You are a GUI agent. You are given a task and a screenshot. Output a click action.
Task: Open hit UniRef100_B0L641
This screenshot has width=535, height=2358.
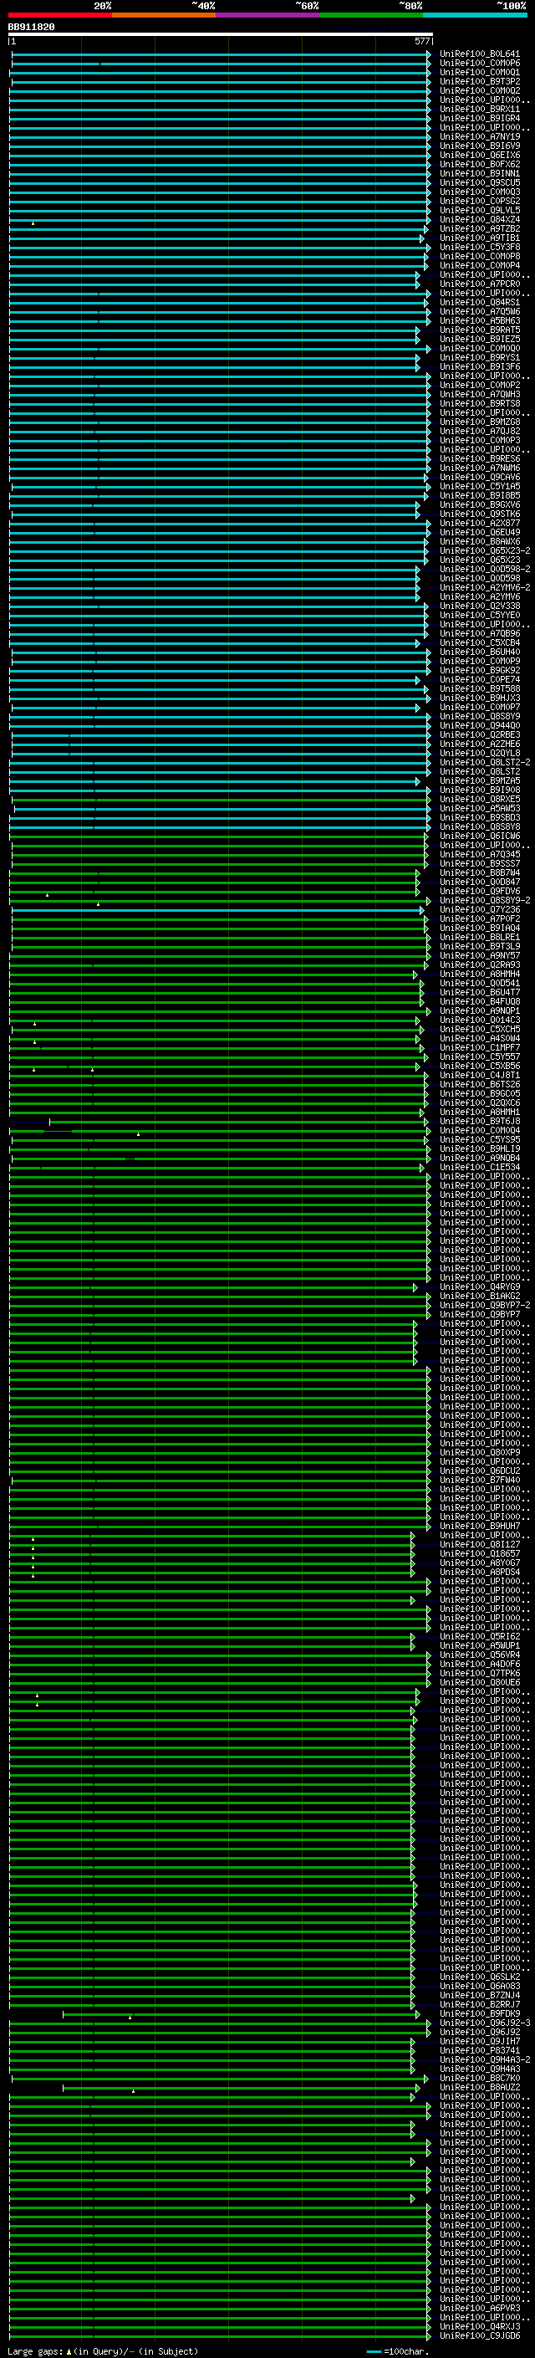pos(479,54)
